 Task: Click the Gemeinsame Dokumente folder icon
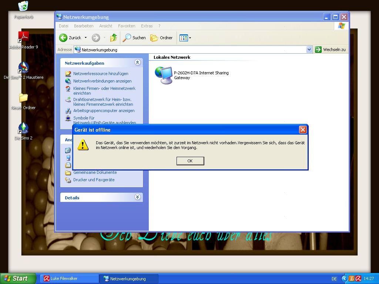coord(68,173)
